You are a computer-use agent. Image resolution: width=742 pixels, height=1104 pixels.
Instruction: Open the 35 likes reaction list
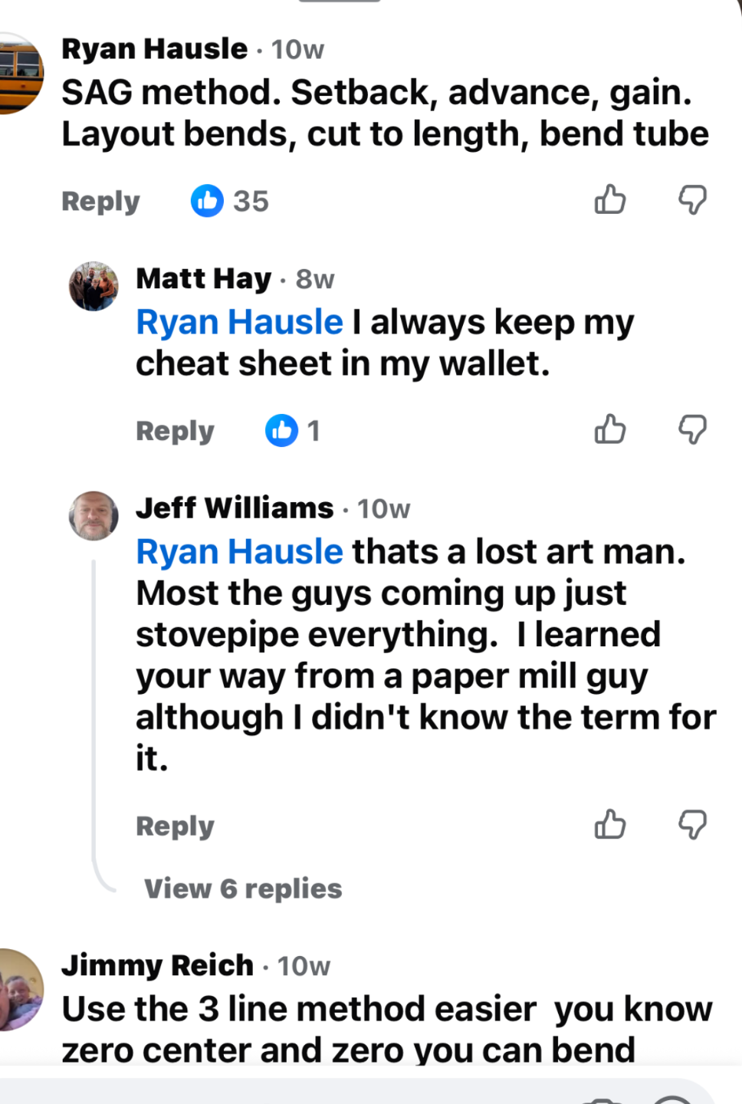[230, 201]
